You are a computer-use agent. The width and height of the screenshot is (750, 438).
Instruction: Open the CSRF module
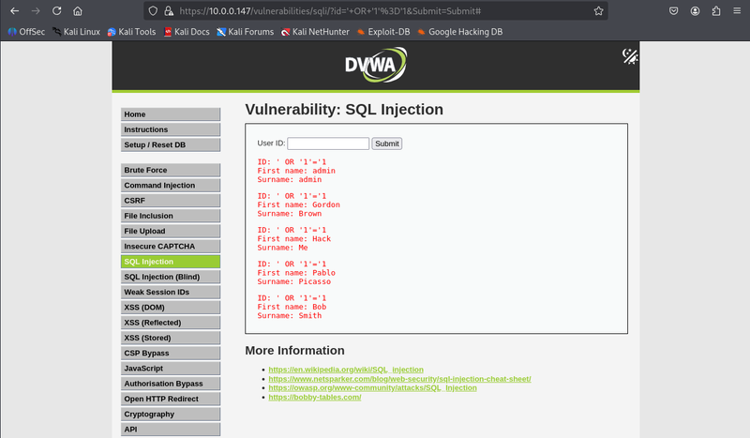[171, 201]
